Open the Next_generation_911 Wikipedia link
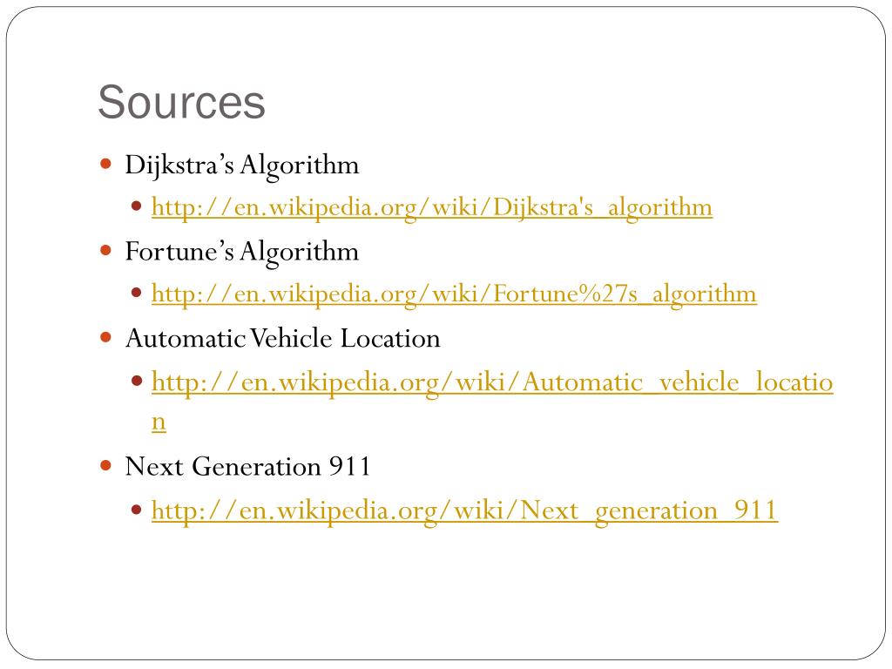Screen dimensions: 892x669 [x=464, y=510]
